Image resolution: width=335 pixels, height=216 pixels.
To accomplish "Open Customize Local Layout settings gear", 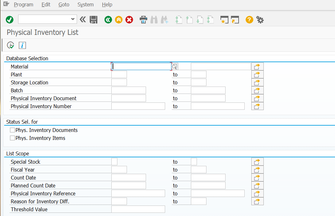I will [x=260, y=20].
